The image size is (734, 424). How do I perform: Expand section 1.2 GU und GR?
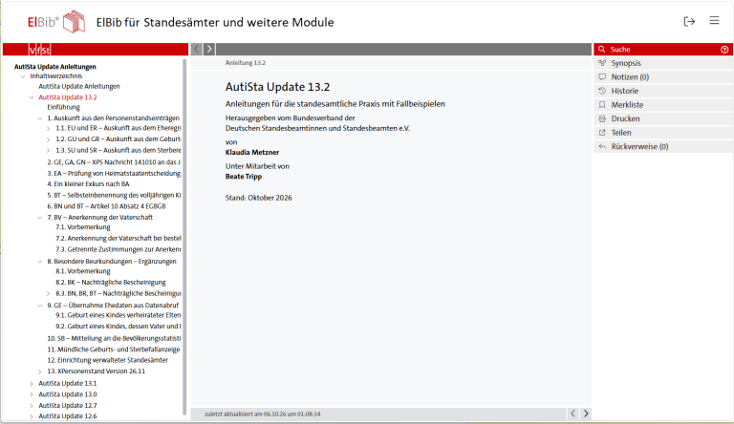tap(48, 139)
